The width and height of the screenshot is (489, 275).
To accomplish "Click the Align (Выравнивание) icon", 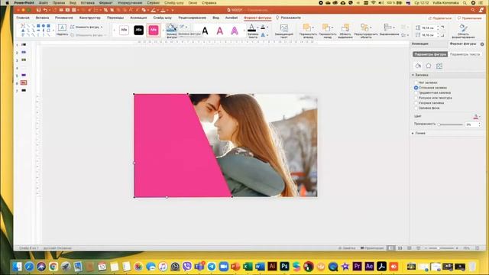I will (x=387, y=27).
